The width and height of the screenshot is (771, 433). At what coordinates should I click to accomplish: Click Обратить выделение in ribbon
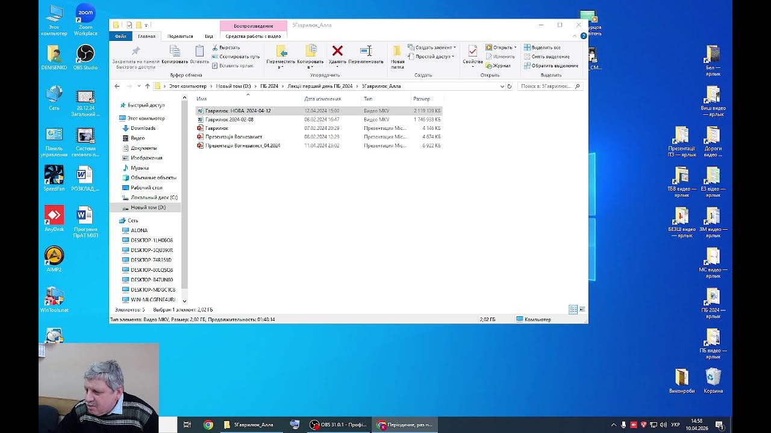[x=551, y=66]
